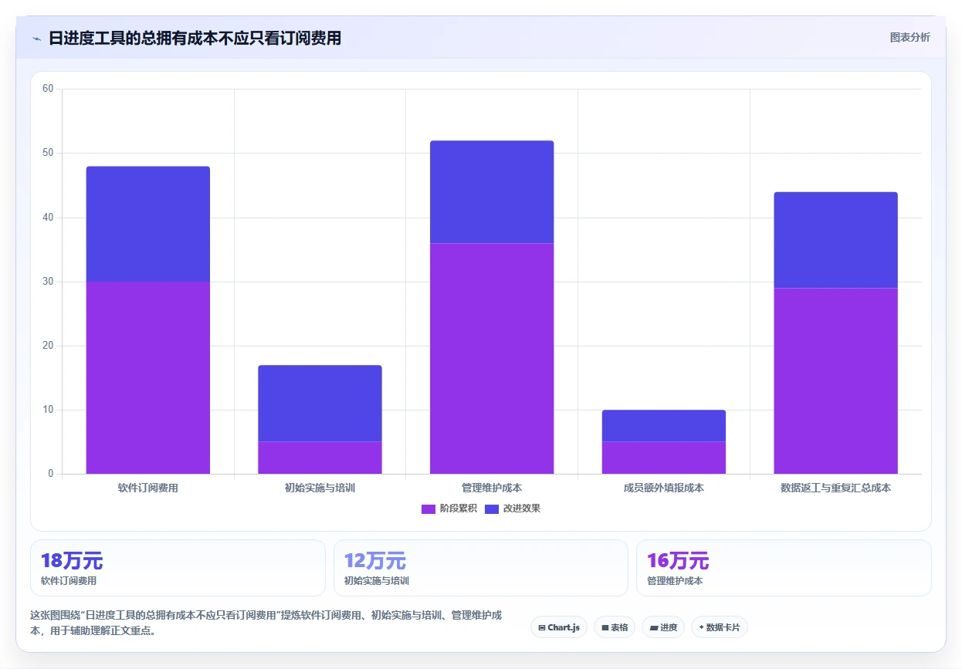
Task: Toggle the 改进效果 legend swatch
Action: (492, 509)
